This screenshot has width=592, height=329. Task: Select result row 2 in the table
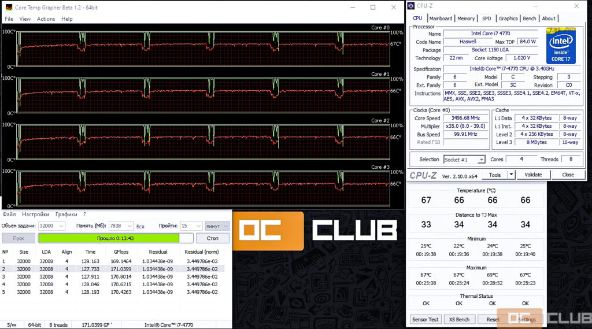point(110,269)
